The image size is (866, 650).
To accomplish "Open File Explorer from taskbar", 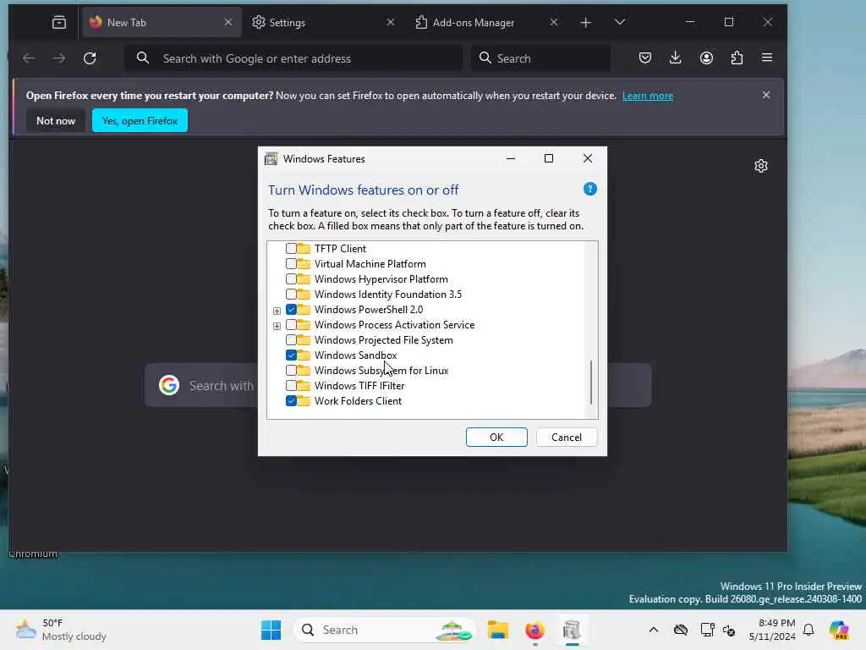I will point(497,630).
